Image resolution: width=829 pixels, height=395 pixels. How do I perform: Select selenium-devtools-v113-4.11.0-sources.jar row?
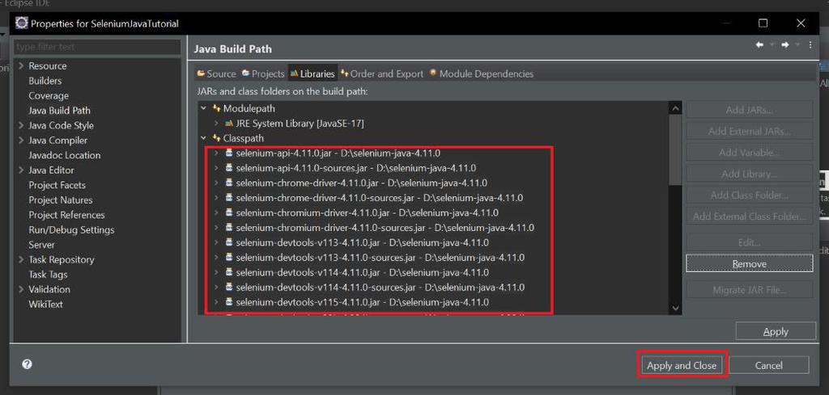tap(380, 258)
